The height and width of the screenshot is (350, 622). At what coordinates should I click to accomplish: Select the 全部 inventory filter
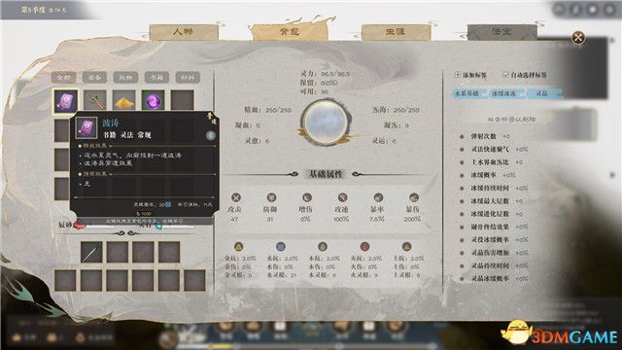tap(64, 77)
